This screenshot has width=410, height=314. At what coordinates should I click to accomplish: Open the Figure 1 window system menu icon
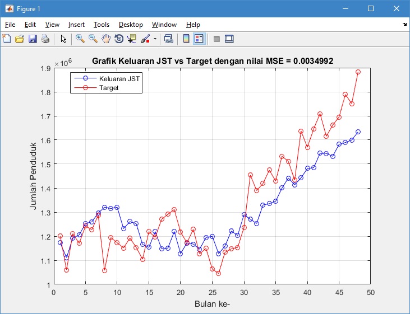point(8,8)
